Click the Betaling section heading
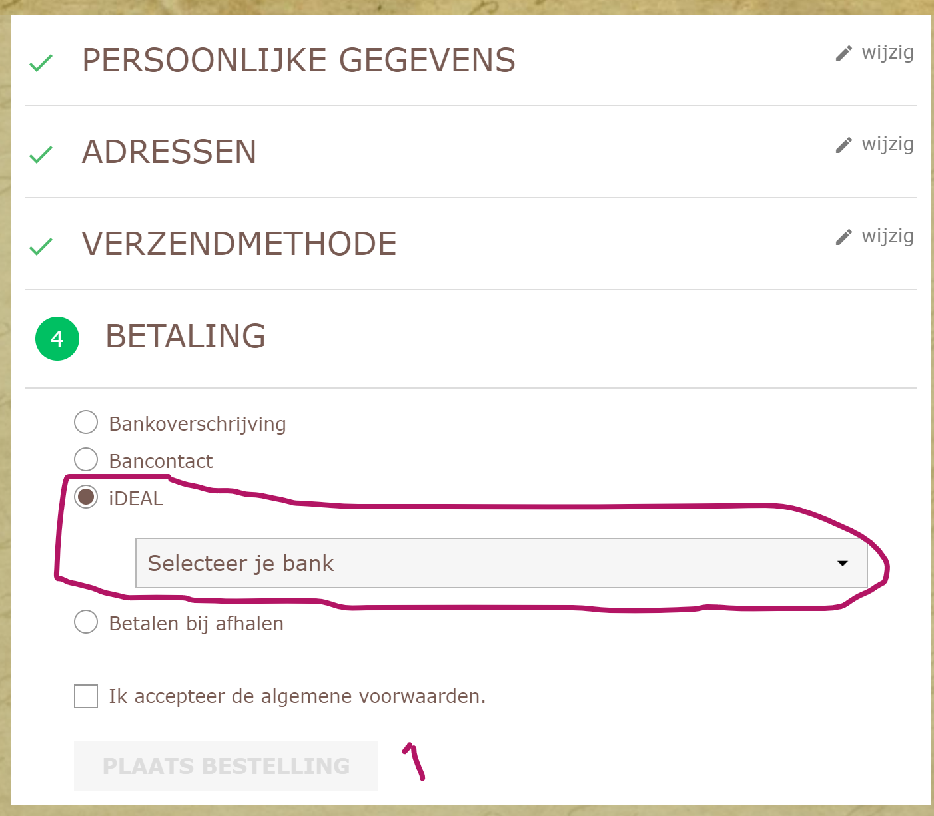 pos(186,336)
